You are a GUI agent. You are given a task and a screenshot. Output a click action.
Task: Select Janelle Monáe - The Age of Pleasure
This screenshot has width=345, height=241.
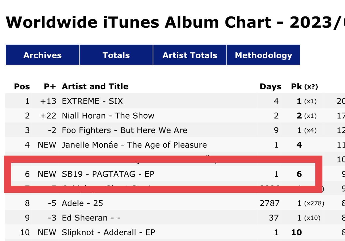pyautogui.click(x=134, y=145)
